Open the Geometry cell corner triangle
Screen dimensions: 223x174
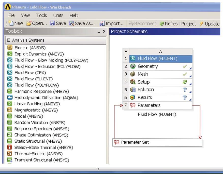click(190, 68)
